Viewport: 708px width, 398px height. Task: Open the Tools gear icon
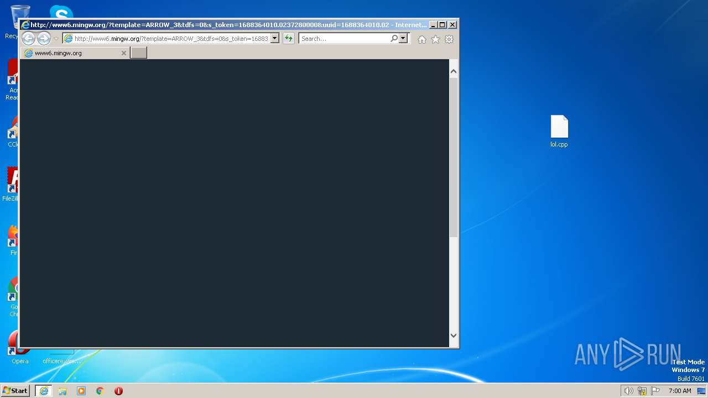[449, 39]
